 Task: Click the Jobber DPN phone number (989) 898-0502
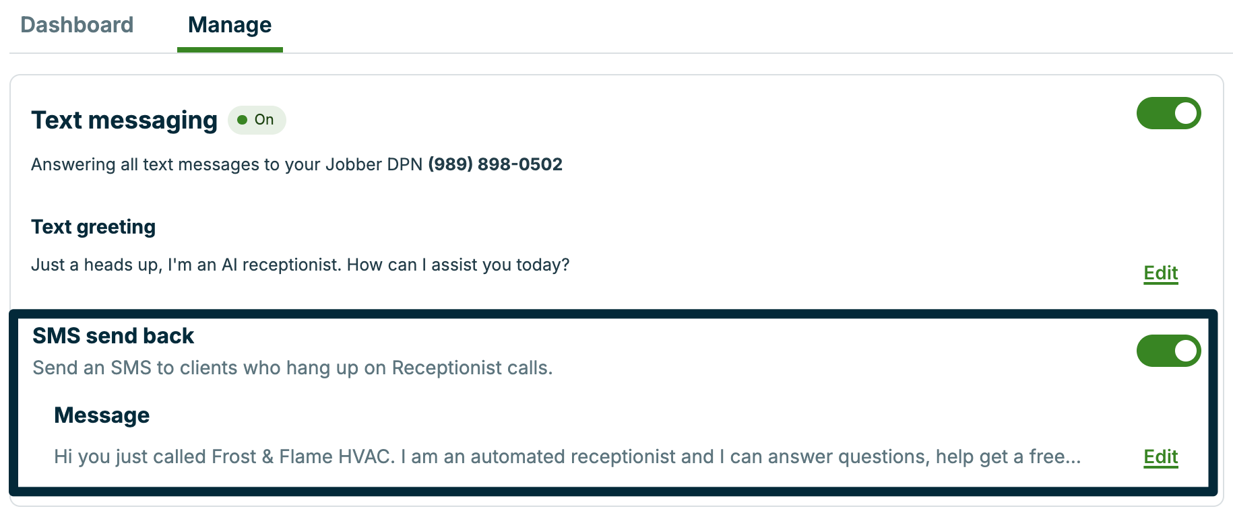[x=495, y=164]
